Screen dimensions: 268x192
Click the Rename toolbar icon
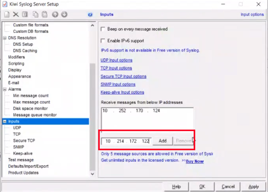pyautogui.click(x=25, y=14)
